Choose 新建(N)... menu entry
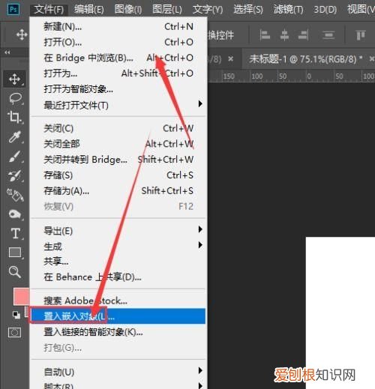Viewport: 375px width, 389px height. [118, 26]
